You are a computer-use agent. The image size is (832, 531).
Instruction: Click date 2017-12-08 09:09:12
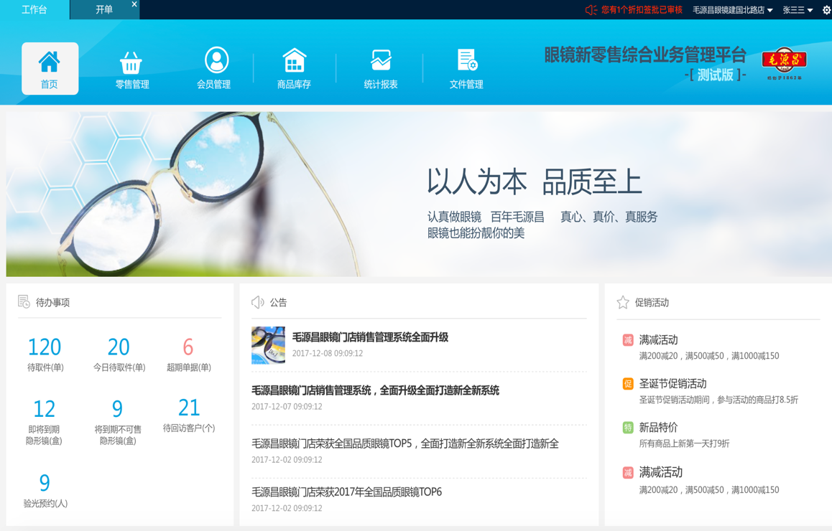click(328, 354)
